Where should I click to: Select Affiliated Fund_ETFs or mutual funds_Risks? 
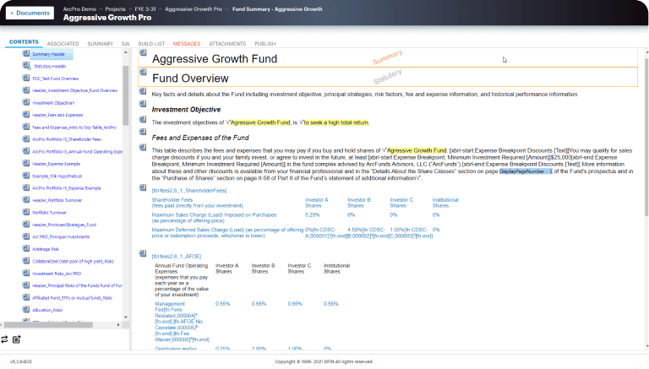(x=72, y=297)
